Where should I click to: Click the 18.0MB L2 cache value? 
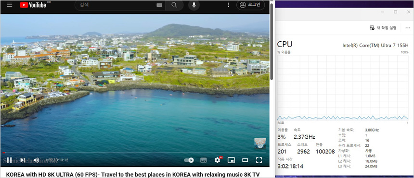pyautogui.click(x=371, y=161)
